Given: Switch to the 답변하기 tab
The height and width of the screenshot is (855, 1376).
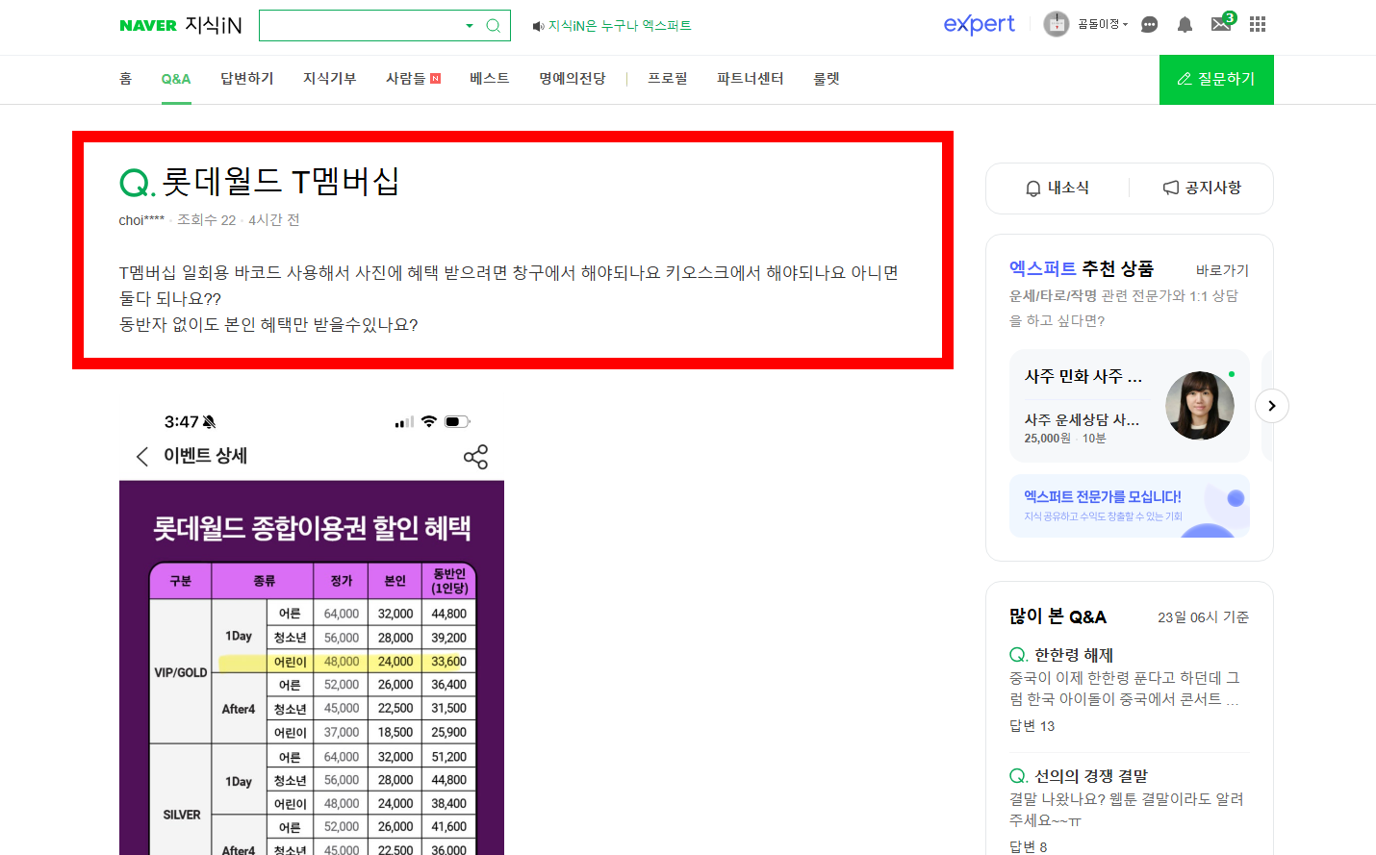Looking at the screenshot, I should 247,79.
